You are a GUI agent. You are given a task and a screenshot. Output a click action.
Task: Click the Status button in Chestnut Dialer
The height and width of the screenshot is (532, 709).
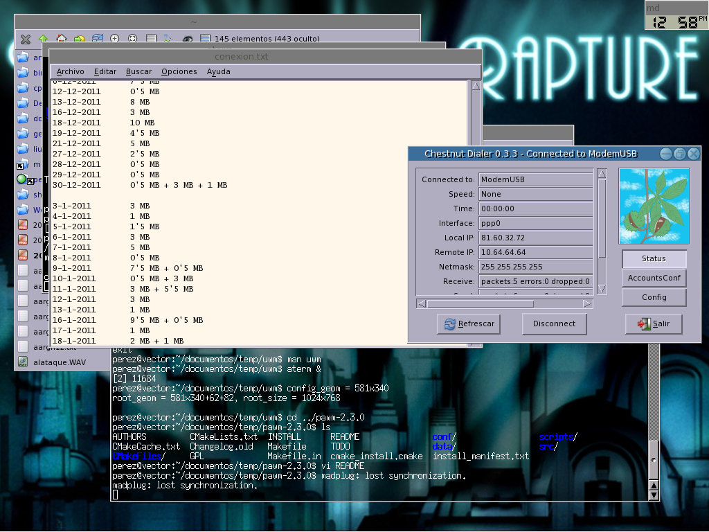(x=654, y=259)
